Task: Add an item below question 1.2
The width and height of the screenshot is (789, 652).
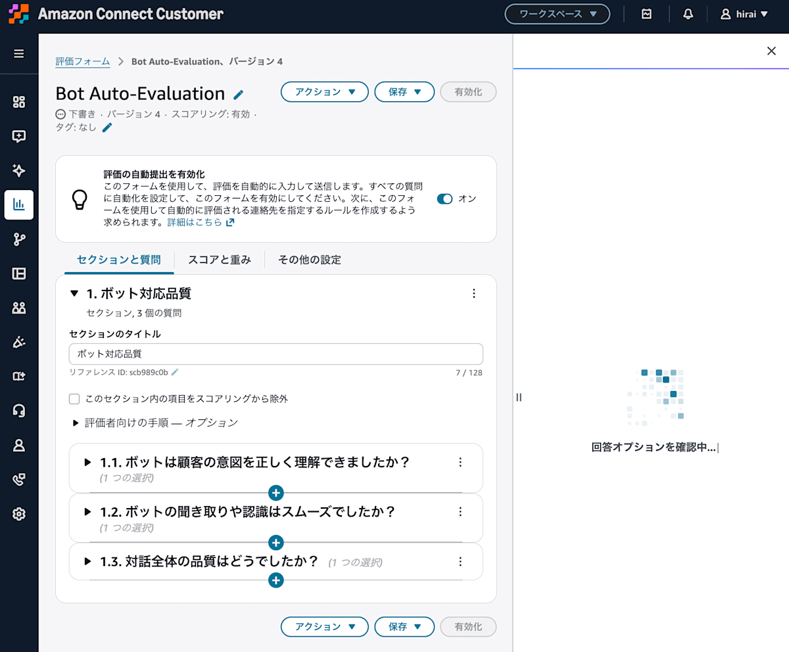Action: [276, 543]
